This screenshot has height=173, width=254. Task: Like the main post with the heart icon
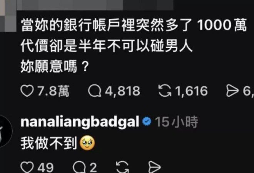tap(27, 91)
